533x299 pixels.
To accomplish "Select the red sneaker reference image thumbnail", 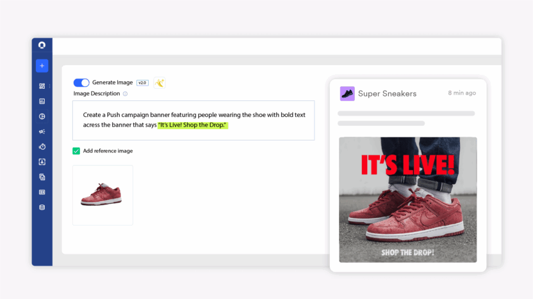I will point(102,195).
